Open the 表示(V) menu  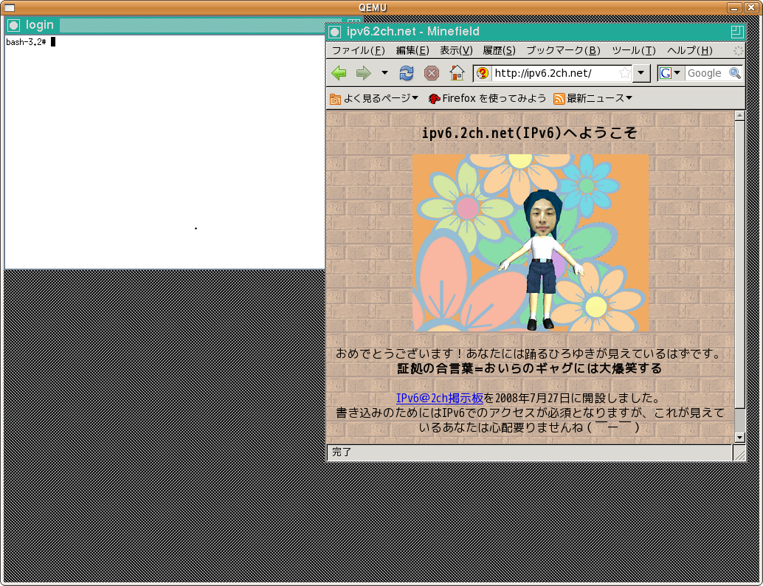(457, 51)
